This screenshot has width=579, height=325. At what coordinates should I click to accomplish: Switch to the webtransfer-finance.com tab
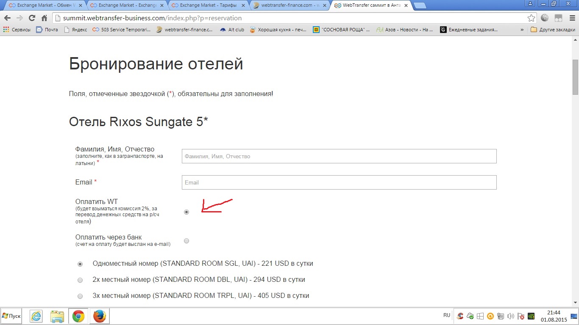coord(287,6)
